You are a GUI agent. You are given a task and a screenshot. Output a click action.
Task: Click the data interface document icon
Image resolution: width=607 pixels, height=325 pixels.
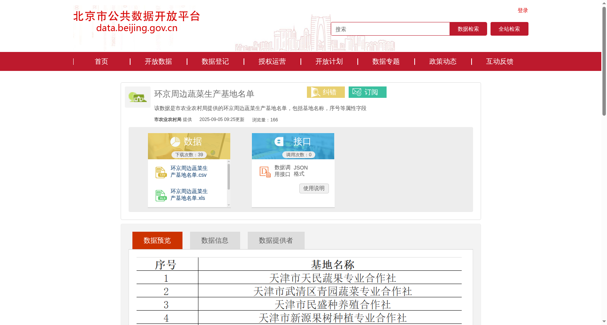(x=265, y=172)
